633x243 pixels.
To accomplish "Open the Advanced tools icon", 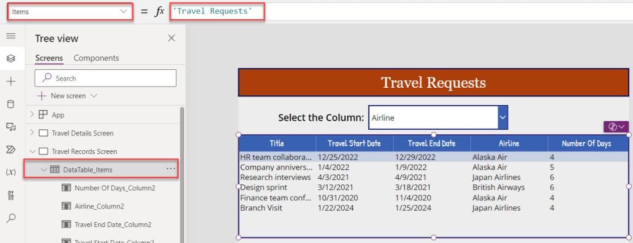I will click(x=11, y=196).
